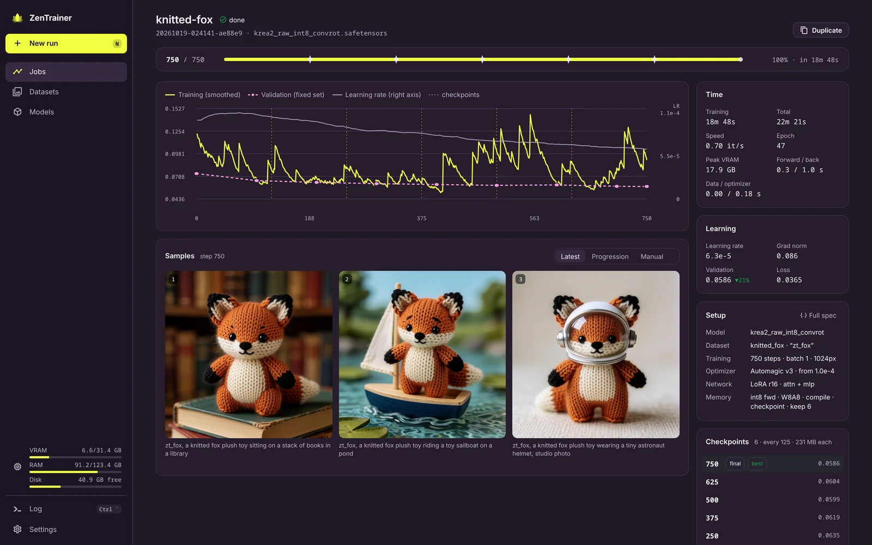Screen dimensions: 872x545
Task: Toggle checkpoints legend entry
Action: (x=454, y=95)
